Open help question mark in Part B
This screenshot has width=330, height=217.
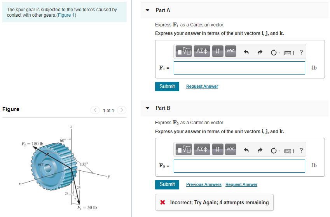(301, 150)
